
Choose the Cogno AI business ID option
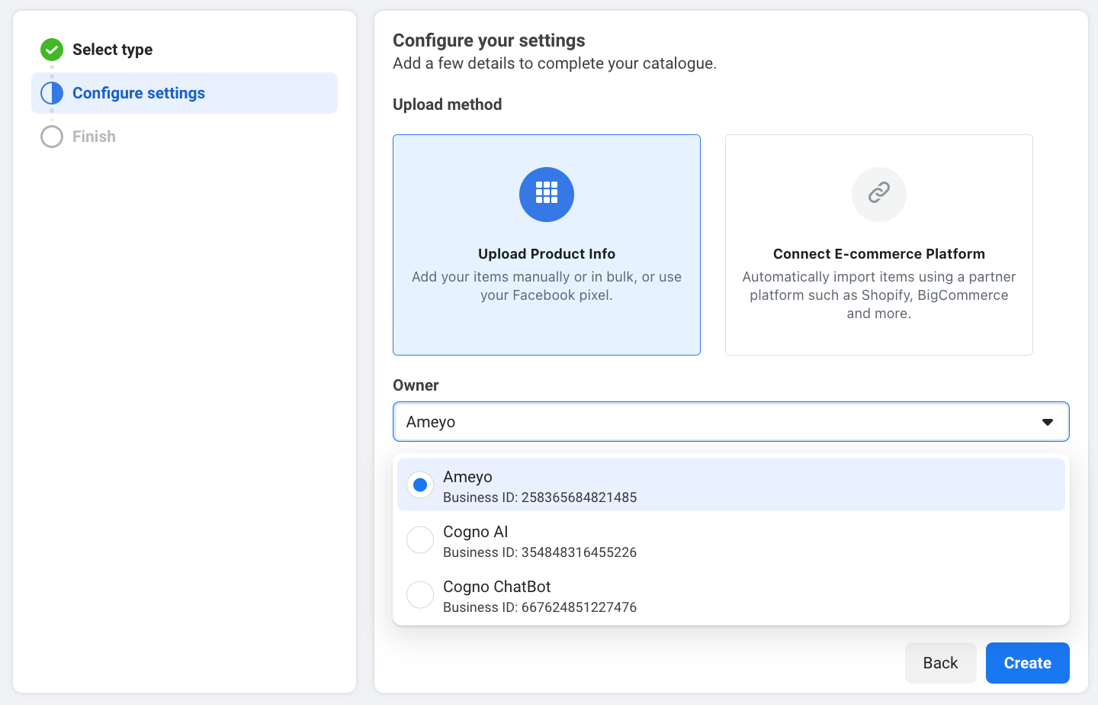click(540, 552)
